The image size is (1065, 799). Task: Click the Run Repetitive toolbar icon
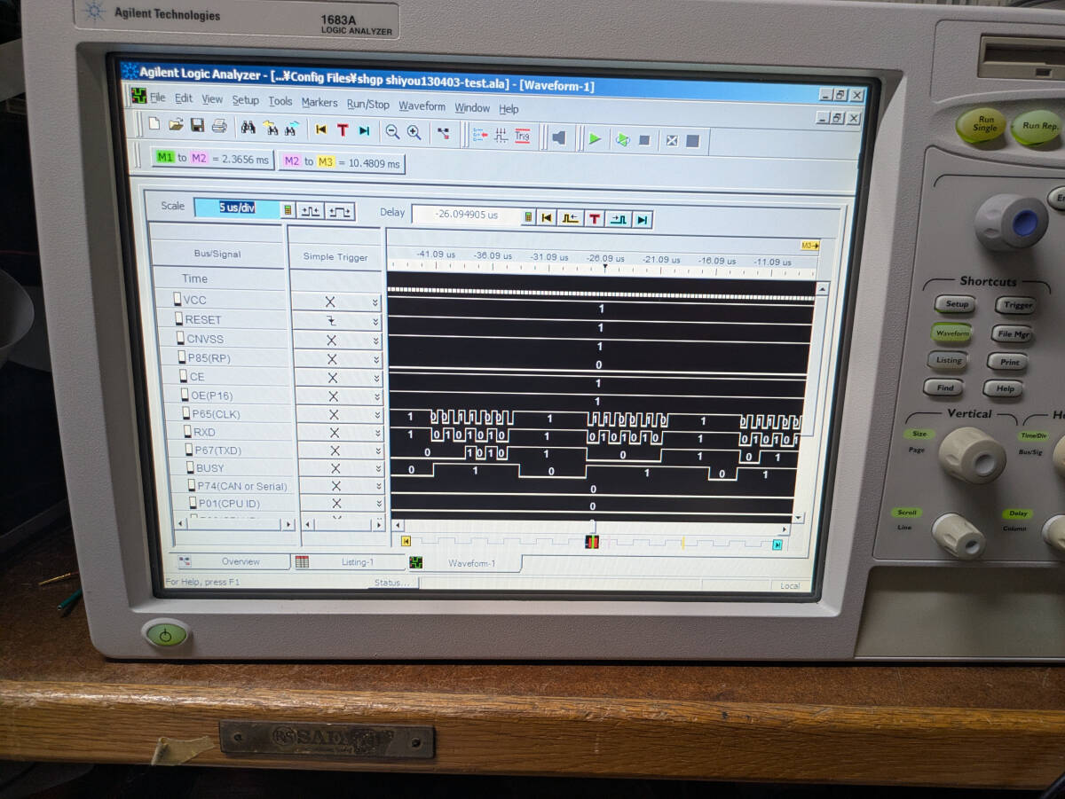click(622, 140)
